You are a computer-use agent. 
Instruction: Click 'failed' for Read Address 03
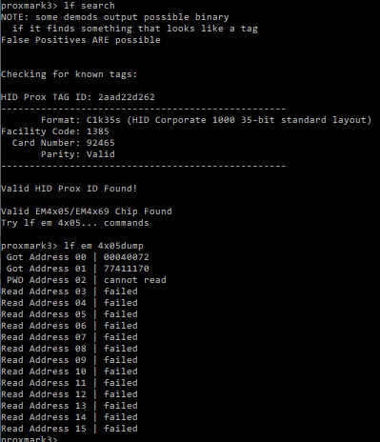[x=121, y=291]
